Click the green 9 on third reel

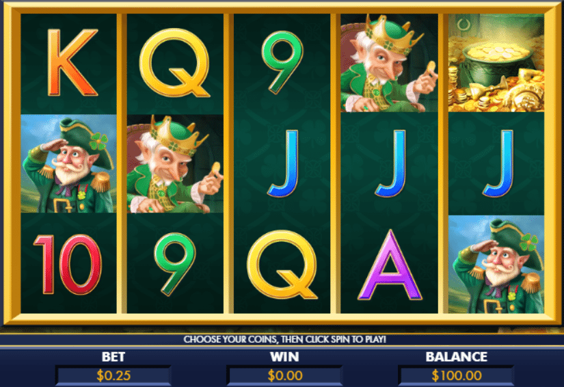click(x=282, y=62)
